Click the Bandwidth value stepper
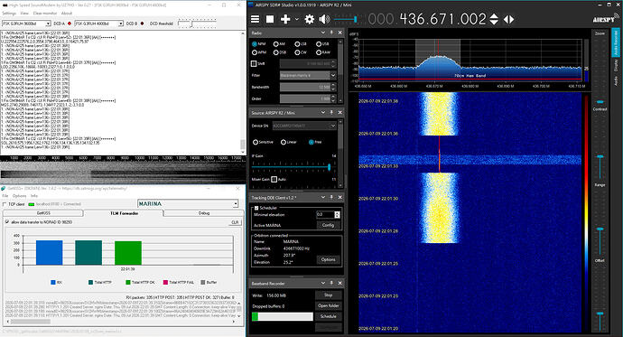 tap(333, 87)
